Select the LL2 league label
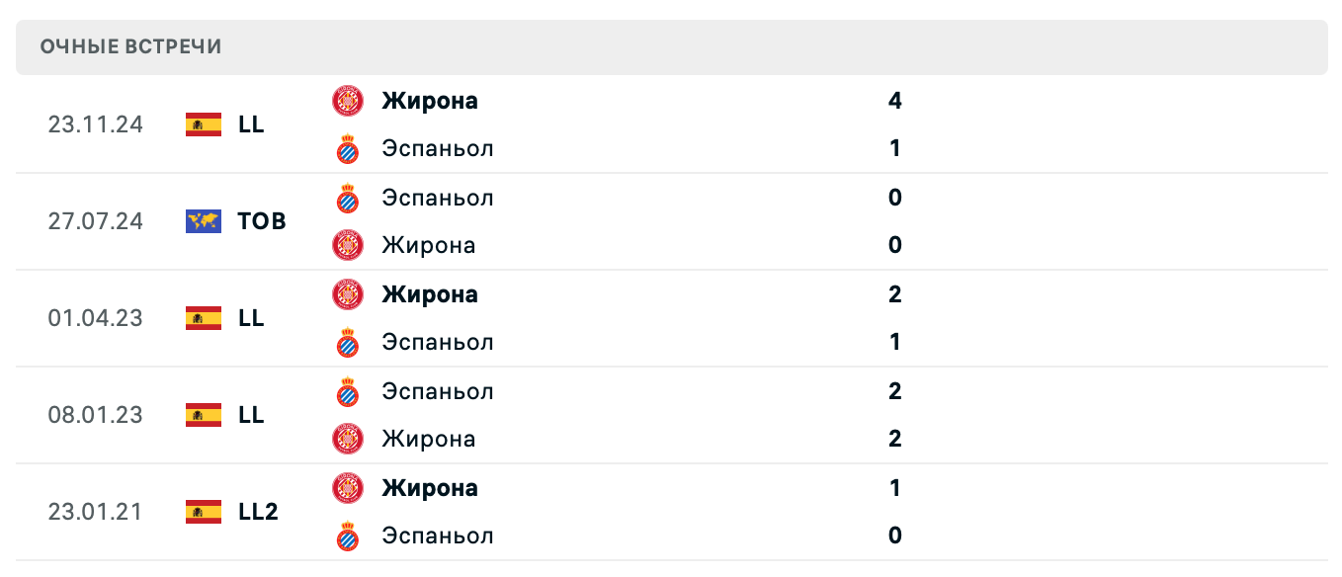Viewport: 1342px width, 577px height. coord(258,512)
